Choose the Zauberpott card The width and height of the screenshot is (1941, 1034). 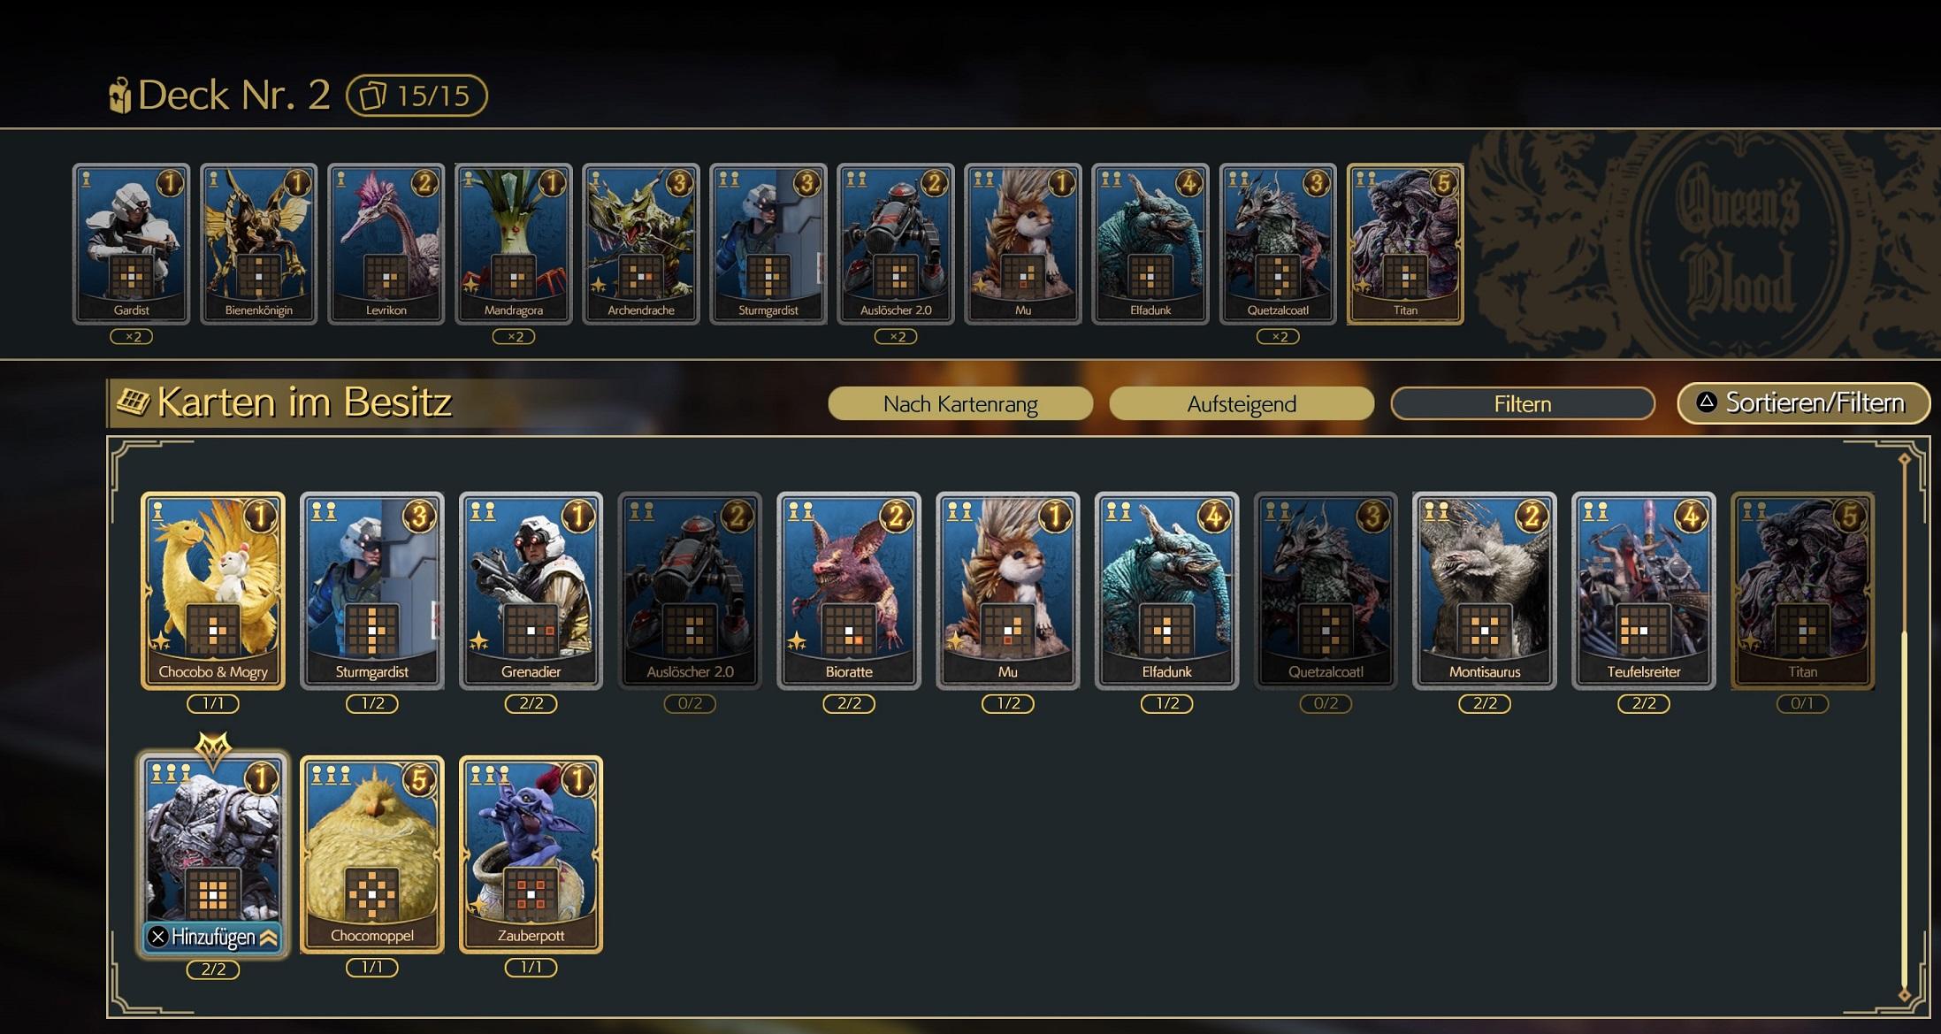click(x=531, y=854)
